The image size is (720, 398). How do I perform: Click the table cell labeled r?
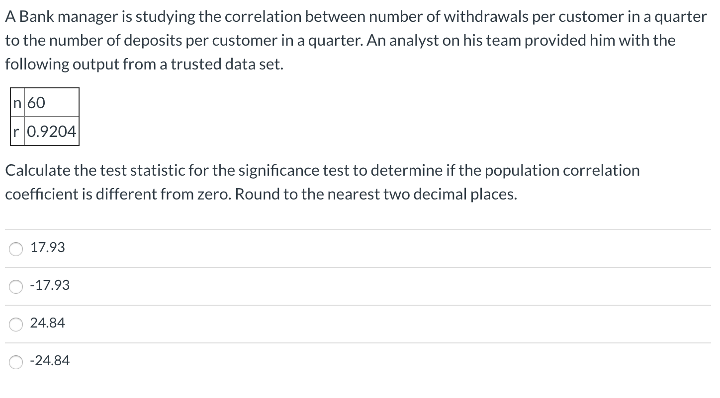(17, 132)
